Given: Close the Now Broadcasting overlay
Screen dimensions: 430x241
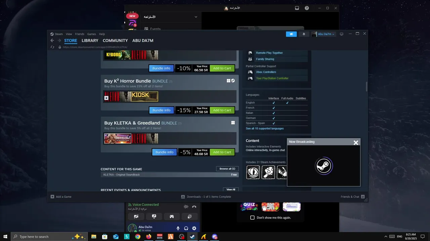Looking at the screenshot, I should point(356,143).
